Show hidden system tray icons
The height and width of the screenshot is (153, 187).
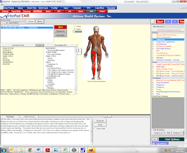click(163, 150)
